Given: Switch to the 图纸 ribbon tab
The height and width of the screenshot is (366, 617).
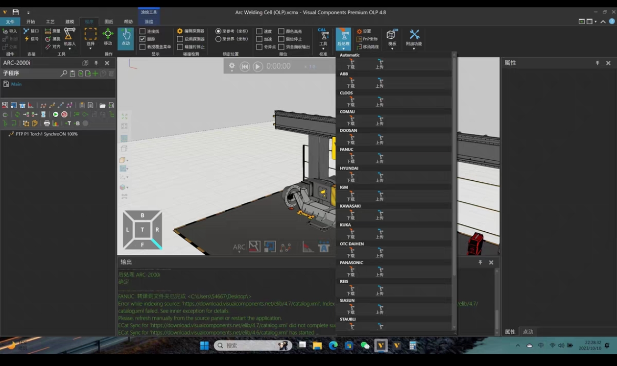Looking at the screenshot, I should 109,22.
